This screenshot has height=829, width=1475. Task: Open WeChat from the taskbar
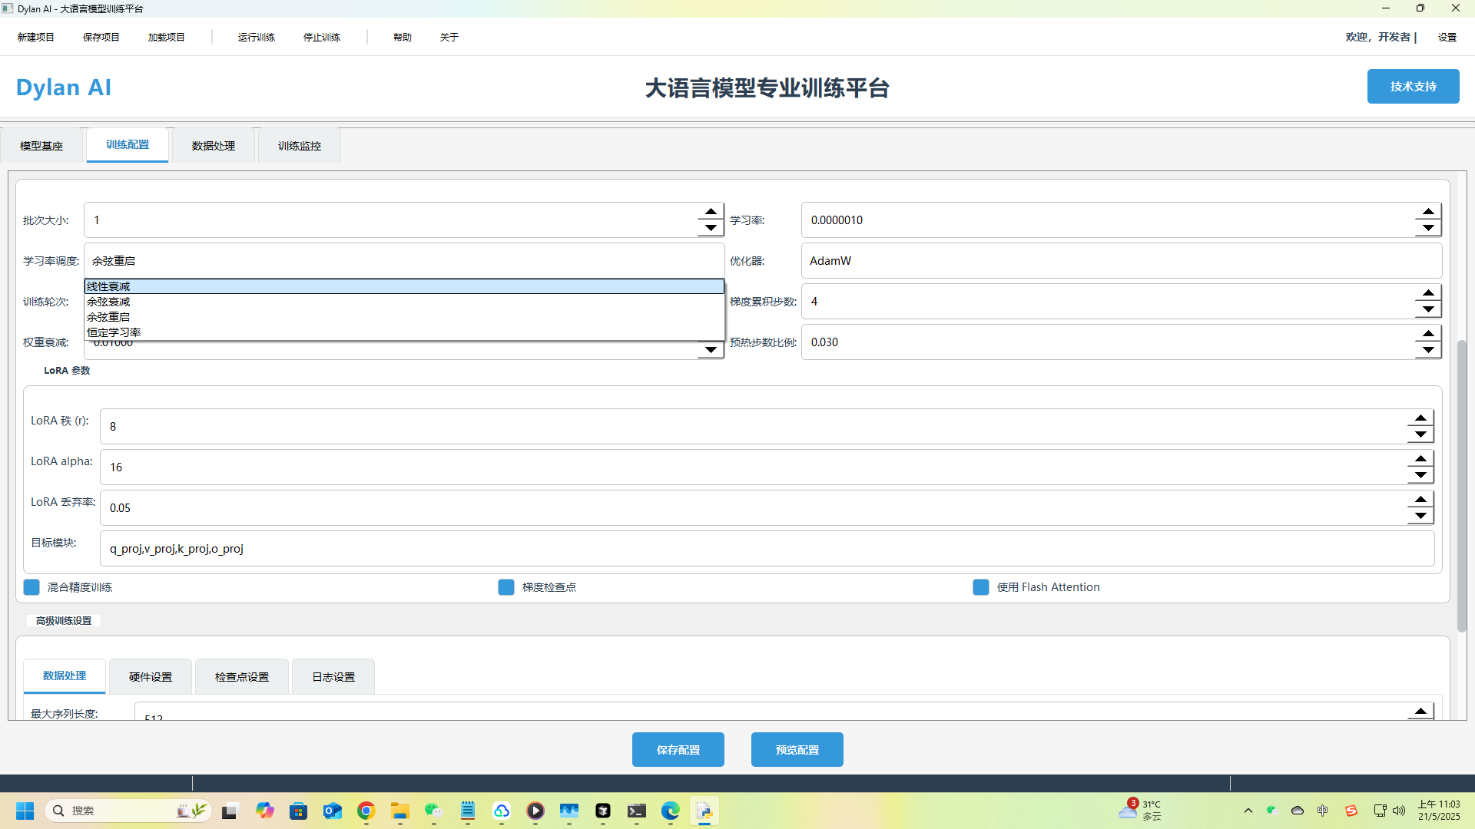tap(433, 811)
